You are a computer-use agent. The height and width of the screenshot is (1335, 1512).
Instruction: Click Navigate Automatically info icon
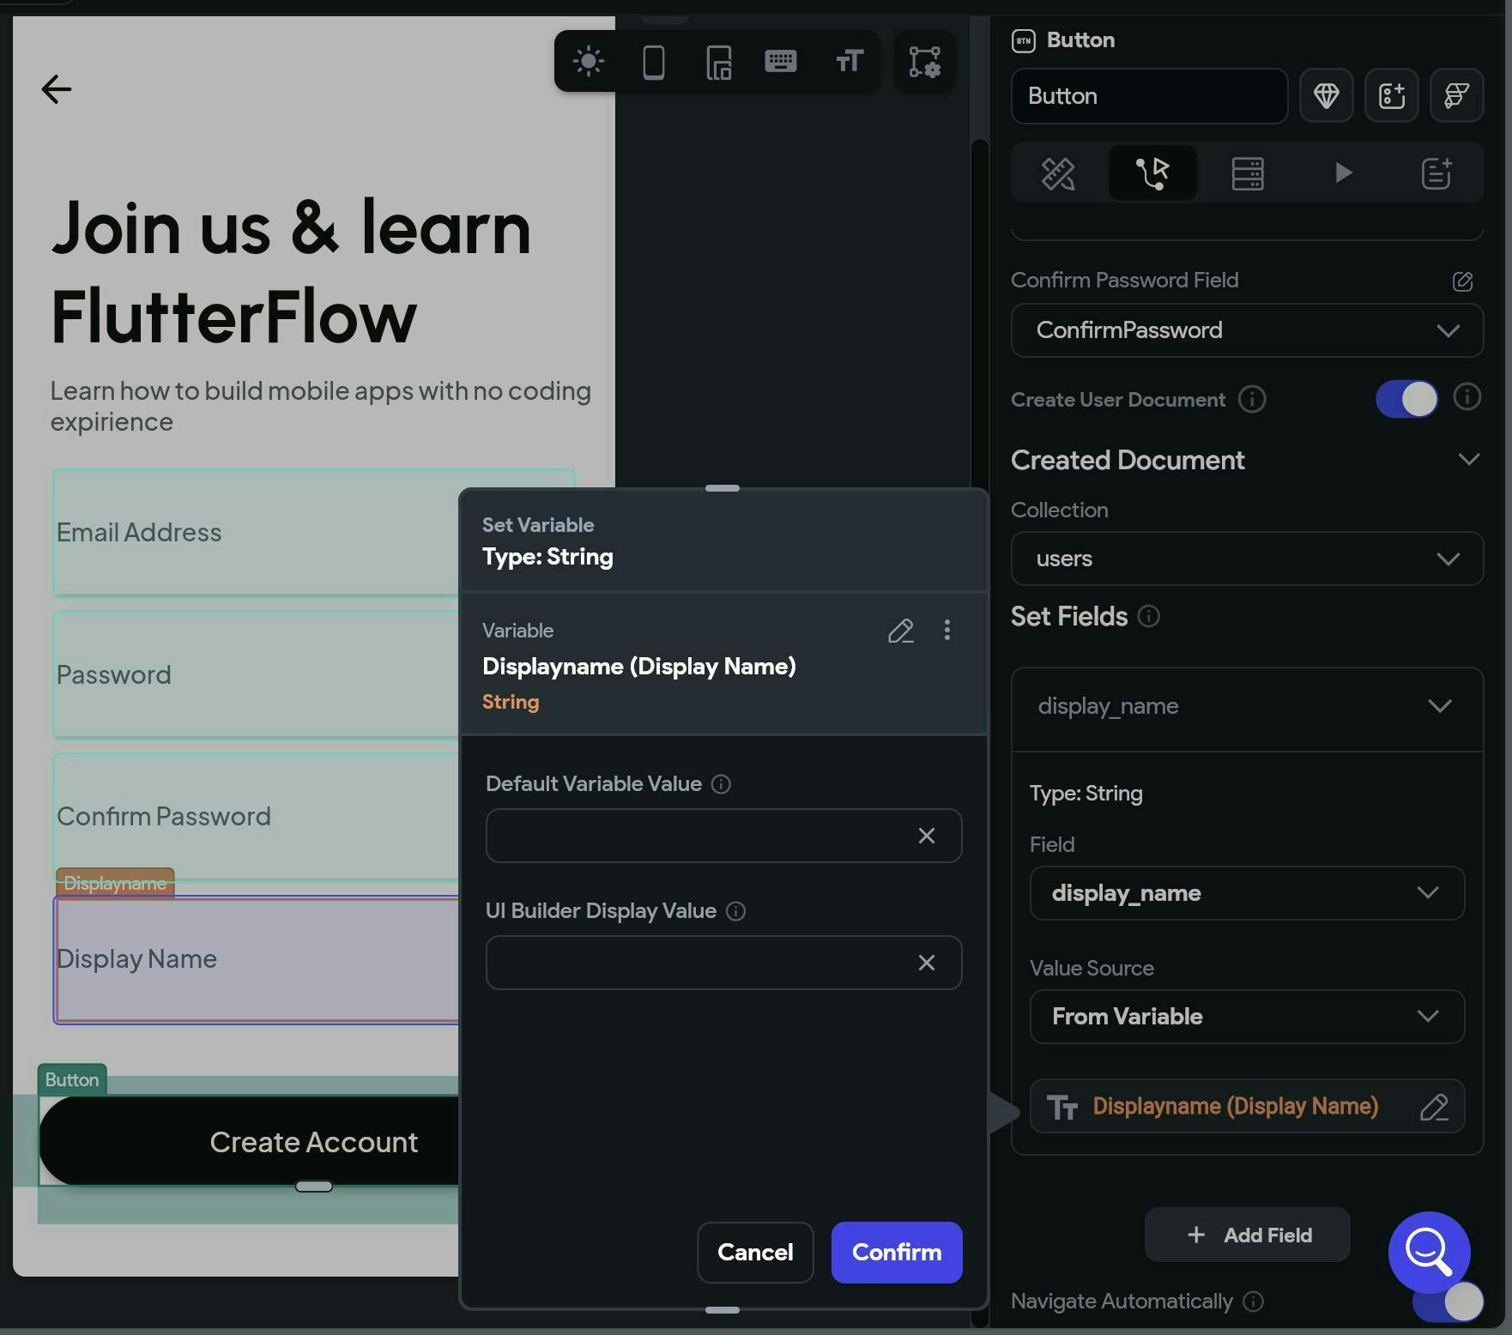(x=1254, y=1302)
